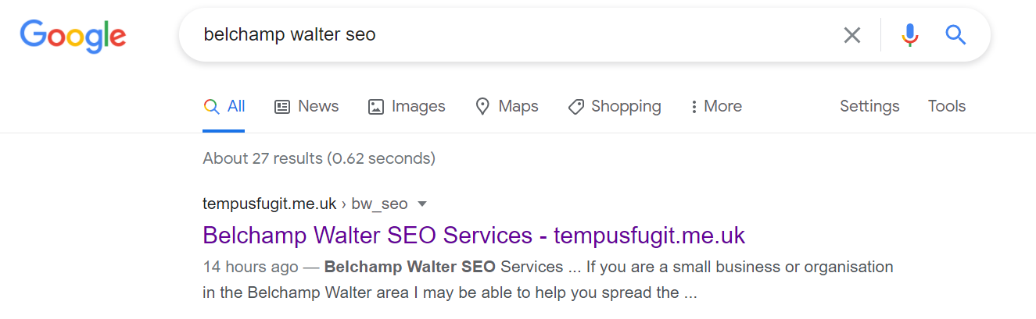
Task: Click the Maps tab pin icon
Action: click(x=483, y=107)
